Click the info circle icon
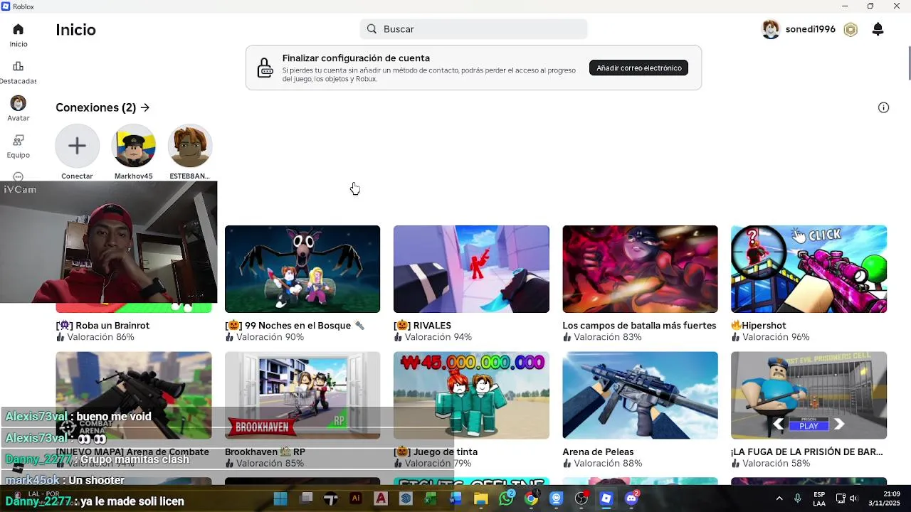This screenshot has width=911, height=512. pos(883,107)
